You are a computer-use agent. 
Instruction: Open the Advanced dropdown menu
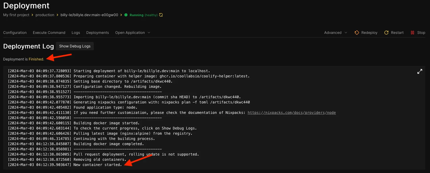(336, 33)
